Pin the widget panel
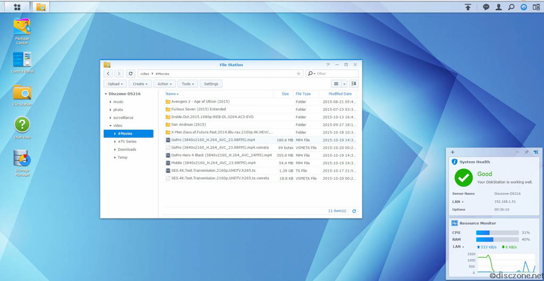 pyautogui.click(x=526, y=152)
